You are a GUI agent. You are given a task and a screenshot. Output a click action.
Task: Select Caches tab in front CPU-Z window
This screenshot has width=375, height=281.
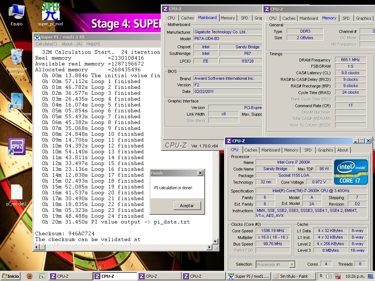[x=250, y=150]
